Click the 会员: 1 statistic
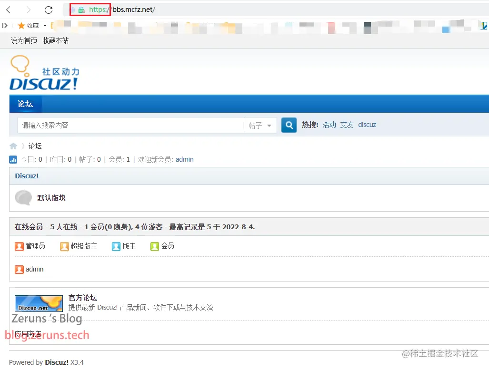 (120, 159)
